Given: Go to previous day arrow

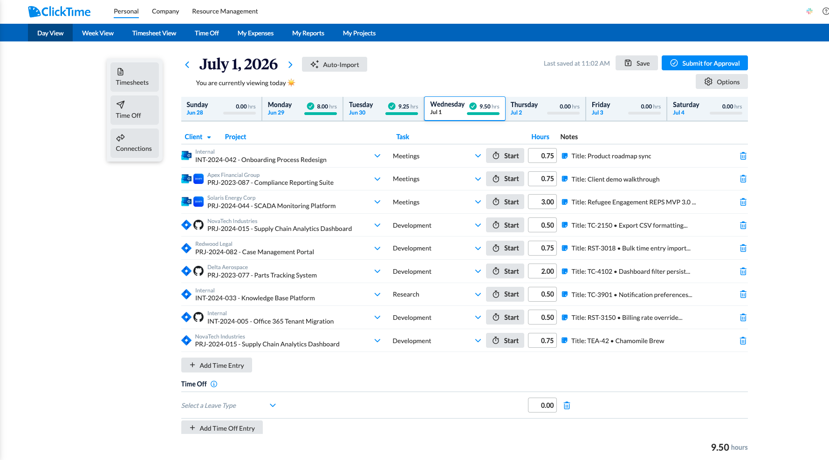Looking at the screenshot, I should (x=187, y=65).
